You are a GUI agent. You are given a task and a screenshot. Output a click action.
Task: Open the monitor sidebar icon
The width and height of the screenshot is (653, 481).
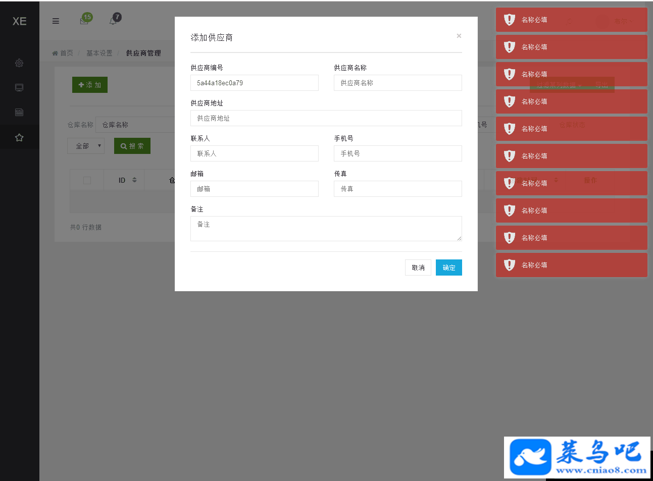[19, 88]
